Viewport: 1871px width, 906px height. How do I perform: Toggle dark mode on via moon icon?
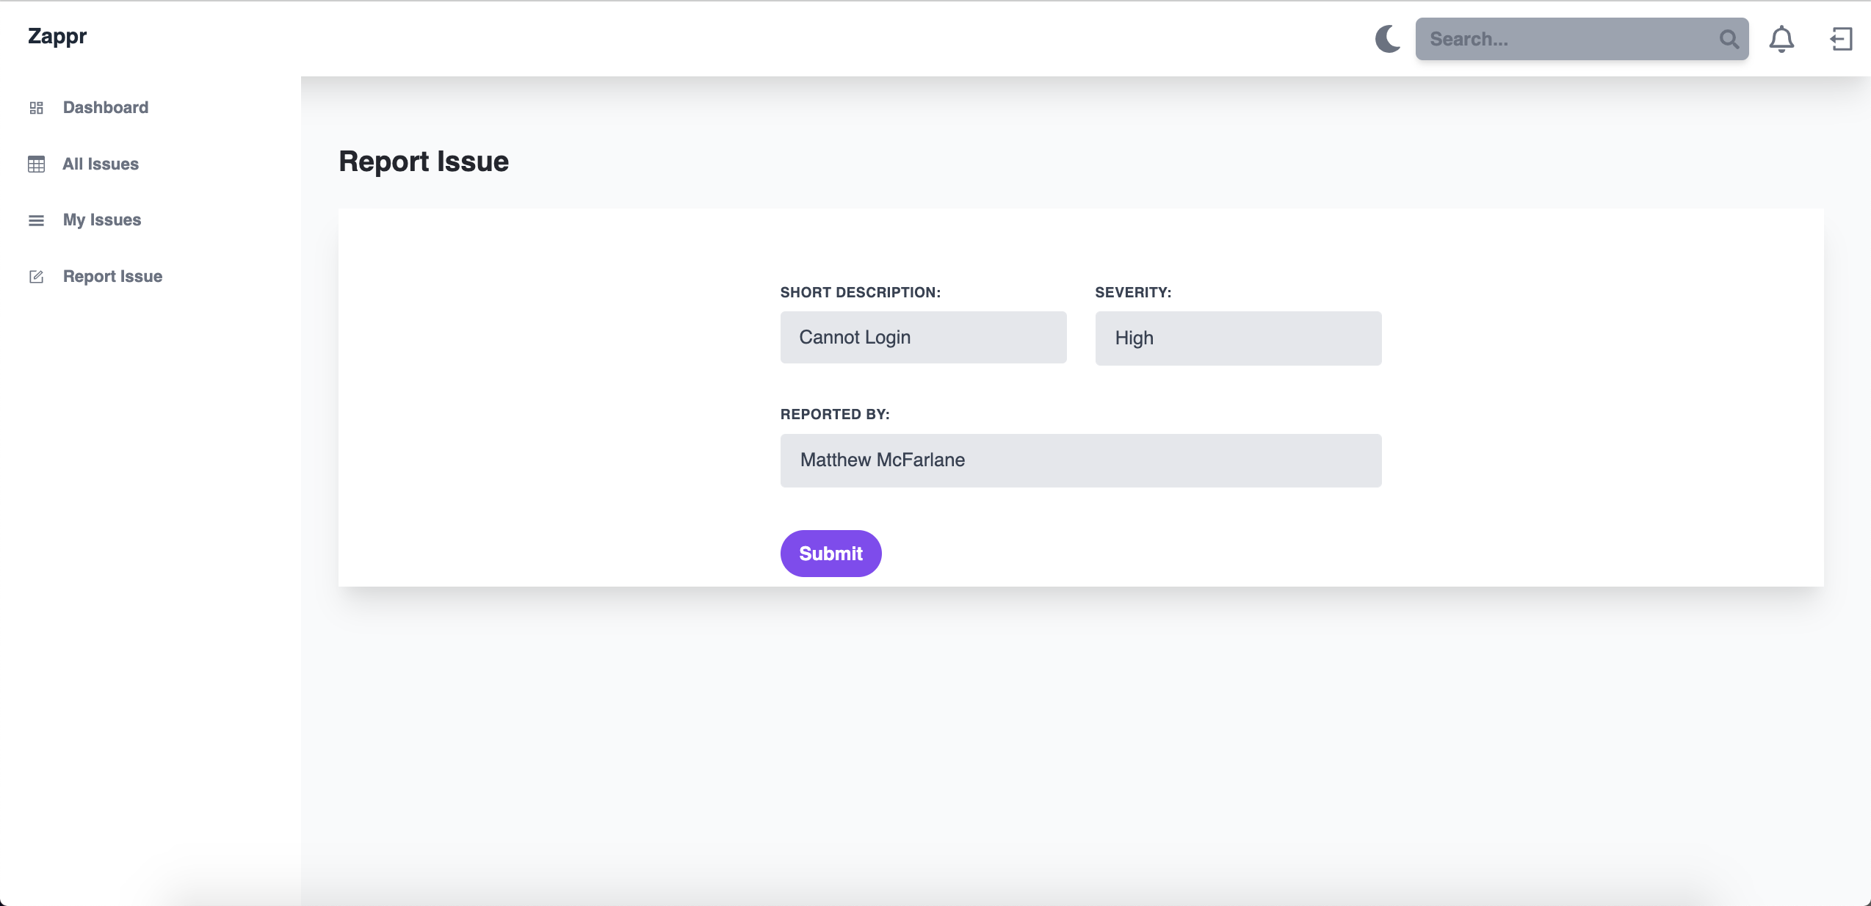[x=1386, y=38]
